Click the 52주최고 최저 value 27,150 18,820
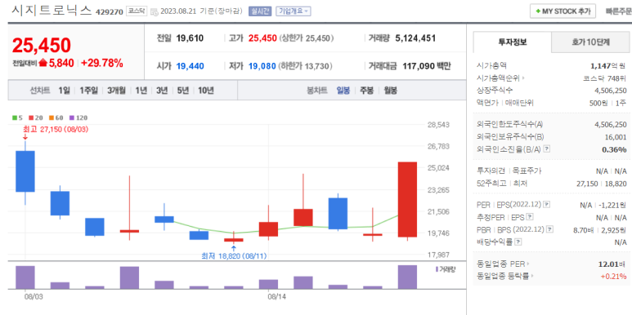 point(602,184)
